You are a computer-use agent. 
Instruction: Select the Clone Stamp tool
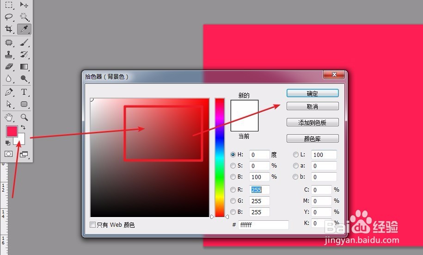coord(9,55)
